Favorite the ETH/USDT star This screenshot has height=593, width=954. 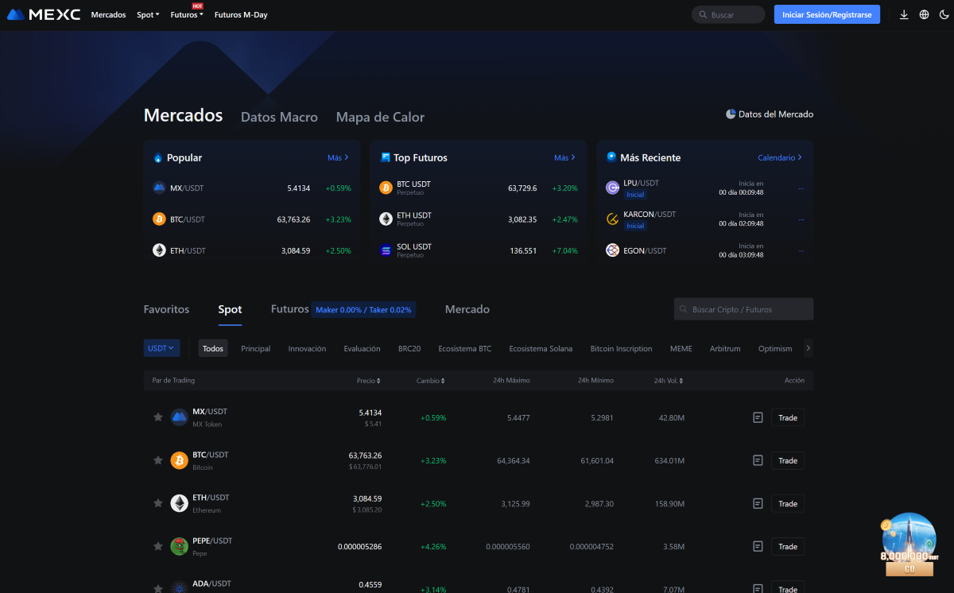coord(158,503)
